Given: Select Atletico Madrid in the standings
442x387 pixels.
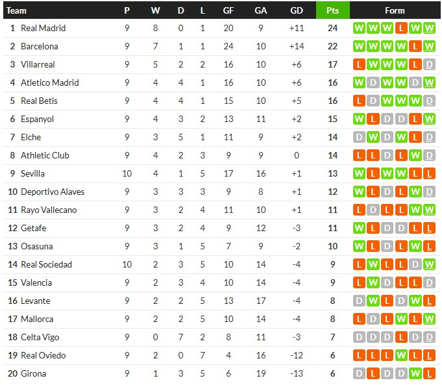Looking at the screenshot, I should tap(49, 83).
